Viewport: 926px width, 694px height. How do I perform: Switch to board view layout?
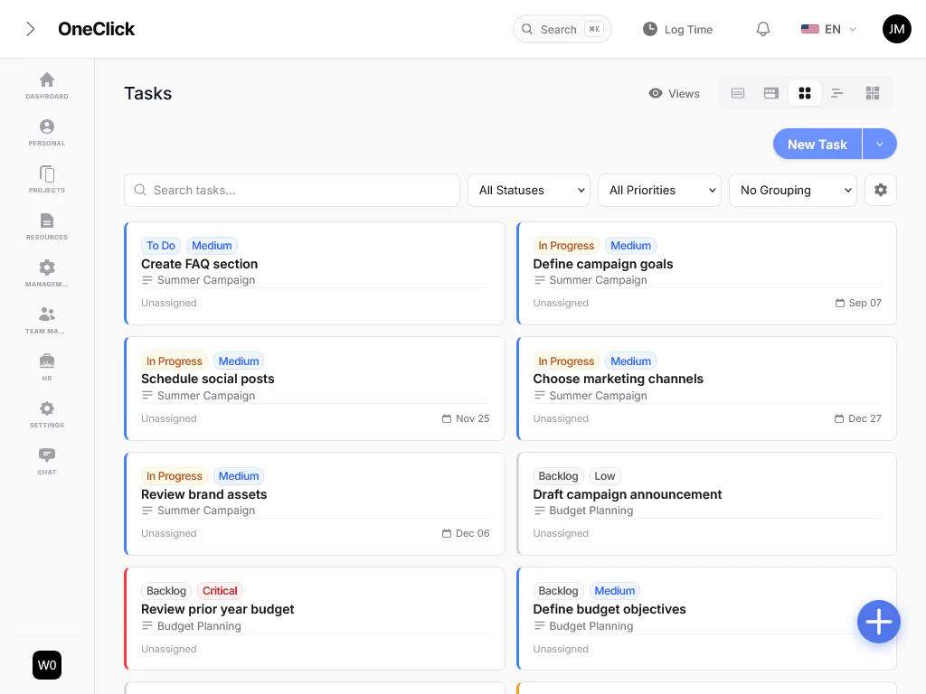tap(770, 93)
